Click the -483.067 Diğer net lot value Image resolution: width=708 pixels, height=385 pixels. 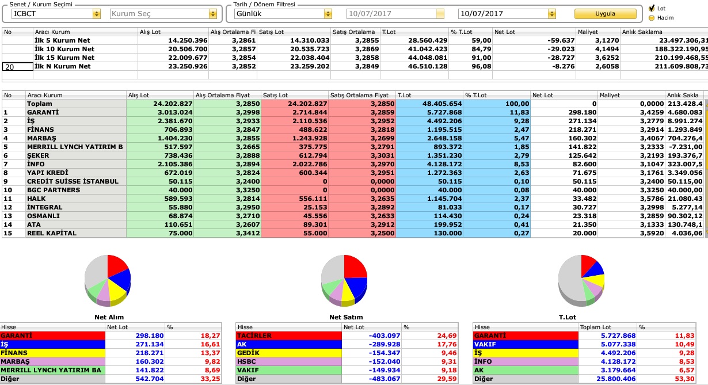[x=384, y=379]
